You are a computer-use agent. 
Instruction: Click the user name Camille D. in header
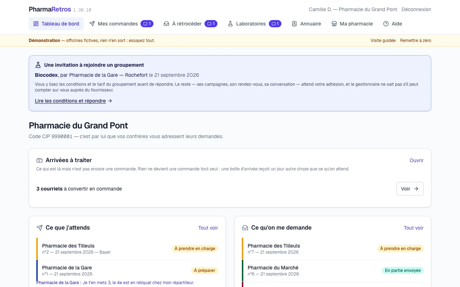321,9
